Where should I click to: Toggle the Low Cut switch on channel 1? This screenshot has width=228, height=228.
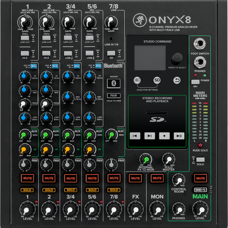click(x=25, y=38)
